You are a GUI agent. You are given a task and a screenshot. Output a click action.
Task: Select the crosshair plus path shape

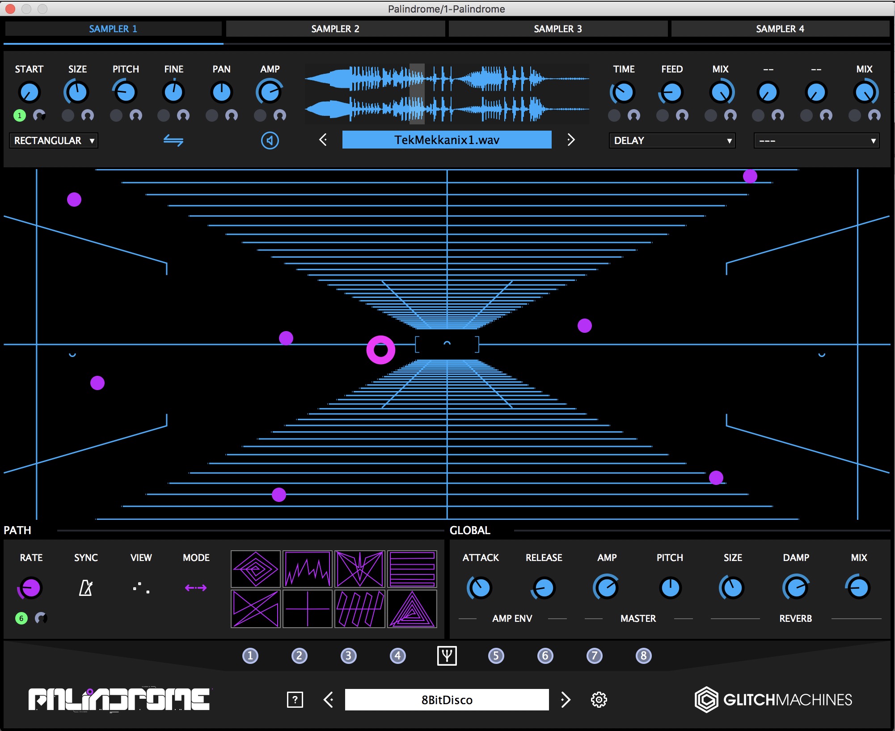point(308,609)
